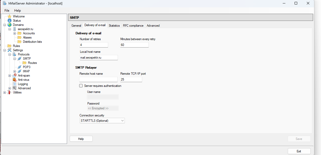This screenshot has width=321, height=155.
Task: Expand the Utilities tree node
Action: tap(4, 92)
